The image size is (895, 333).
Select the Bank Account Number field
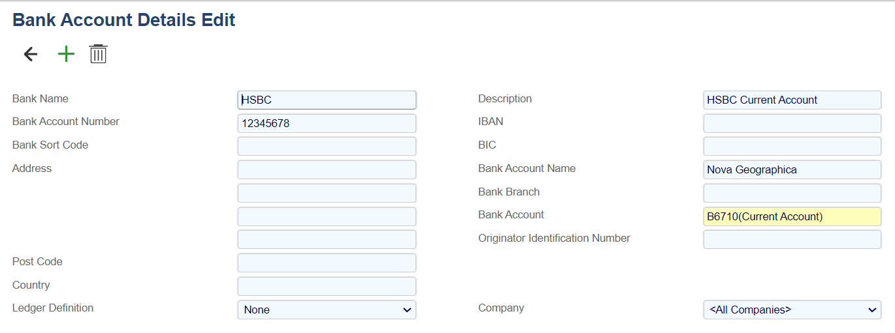[x=327, y=123]
